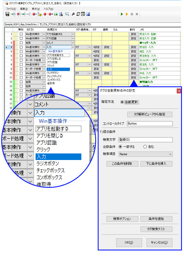Open the ファイル menu
This screenshot has height=266, width=184.
11,9
